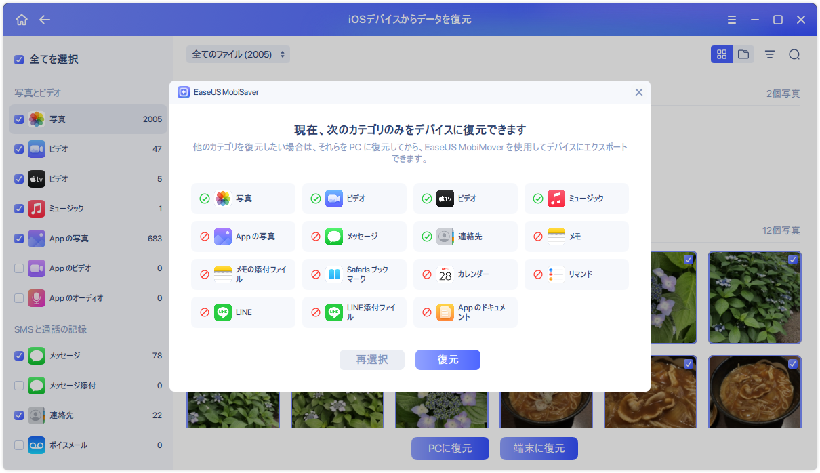Click the ミュージック icon in the dialog
Viewport: 820px width, 473px height.
556,199
